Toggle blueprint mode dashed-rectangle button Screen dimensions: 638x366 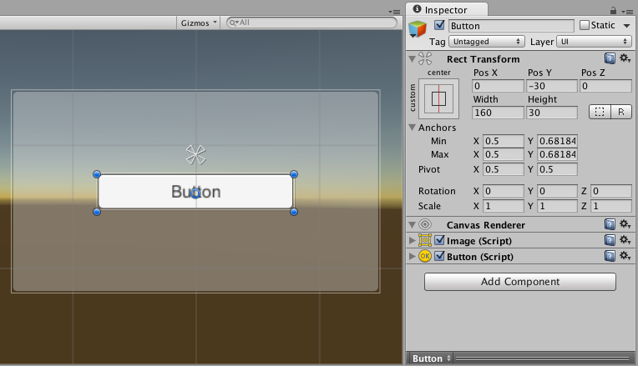coord(600,112)
